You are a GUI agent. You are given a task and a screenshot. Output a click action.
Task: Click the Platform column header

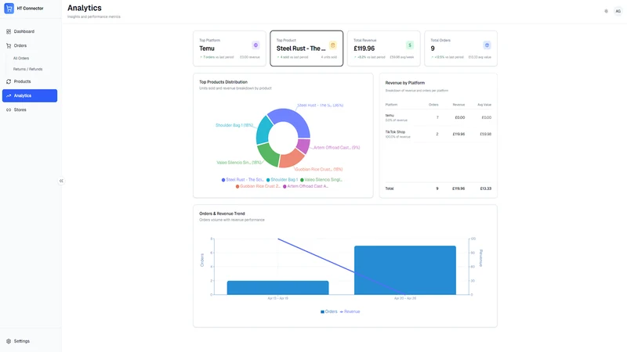[x=391, y=105]
